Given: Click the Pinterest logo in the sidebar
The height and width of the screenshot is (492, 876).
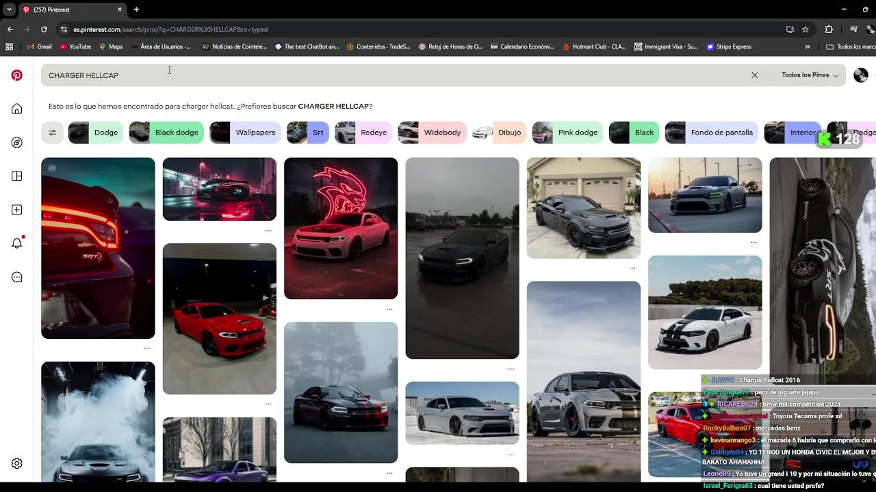Looking at the screenshot, I should coord(17,75).
